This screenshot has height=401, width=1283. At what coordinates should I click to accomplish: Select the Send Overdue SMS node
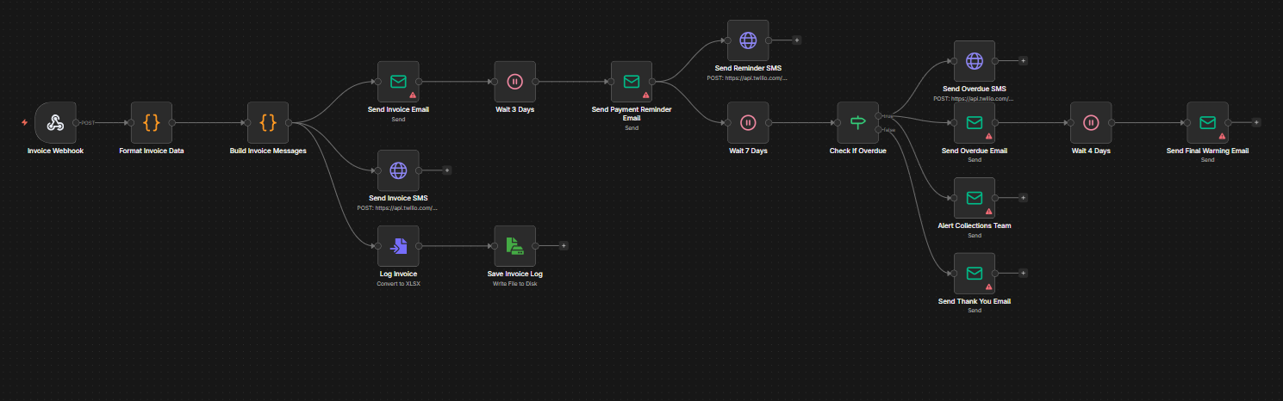(974, 61)
